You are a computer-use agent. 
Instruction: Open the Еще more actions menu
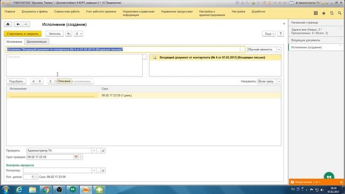tap(269, 33)
